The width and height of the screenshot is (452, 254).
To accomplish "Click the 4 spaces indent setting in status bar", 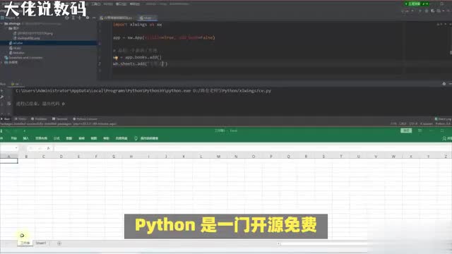I will tap(427, 123).
